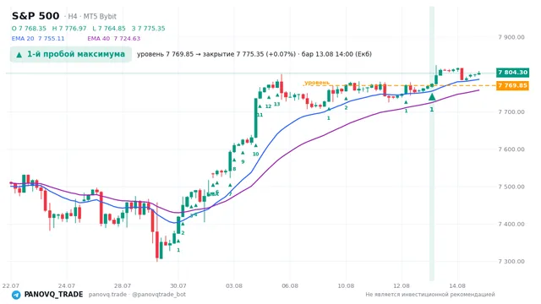Click the 06.08 date axis label
Screen dimensions: 541x304
[290, 285]
